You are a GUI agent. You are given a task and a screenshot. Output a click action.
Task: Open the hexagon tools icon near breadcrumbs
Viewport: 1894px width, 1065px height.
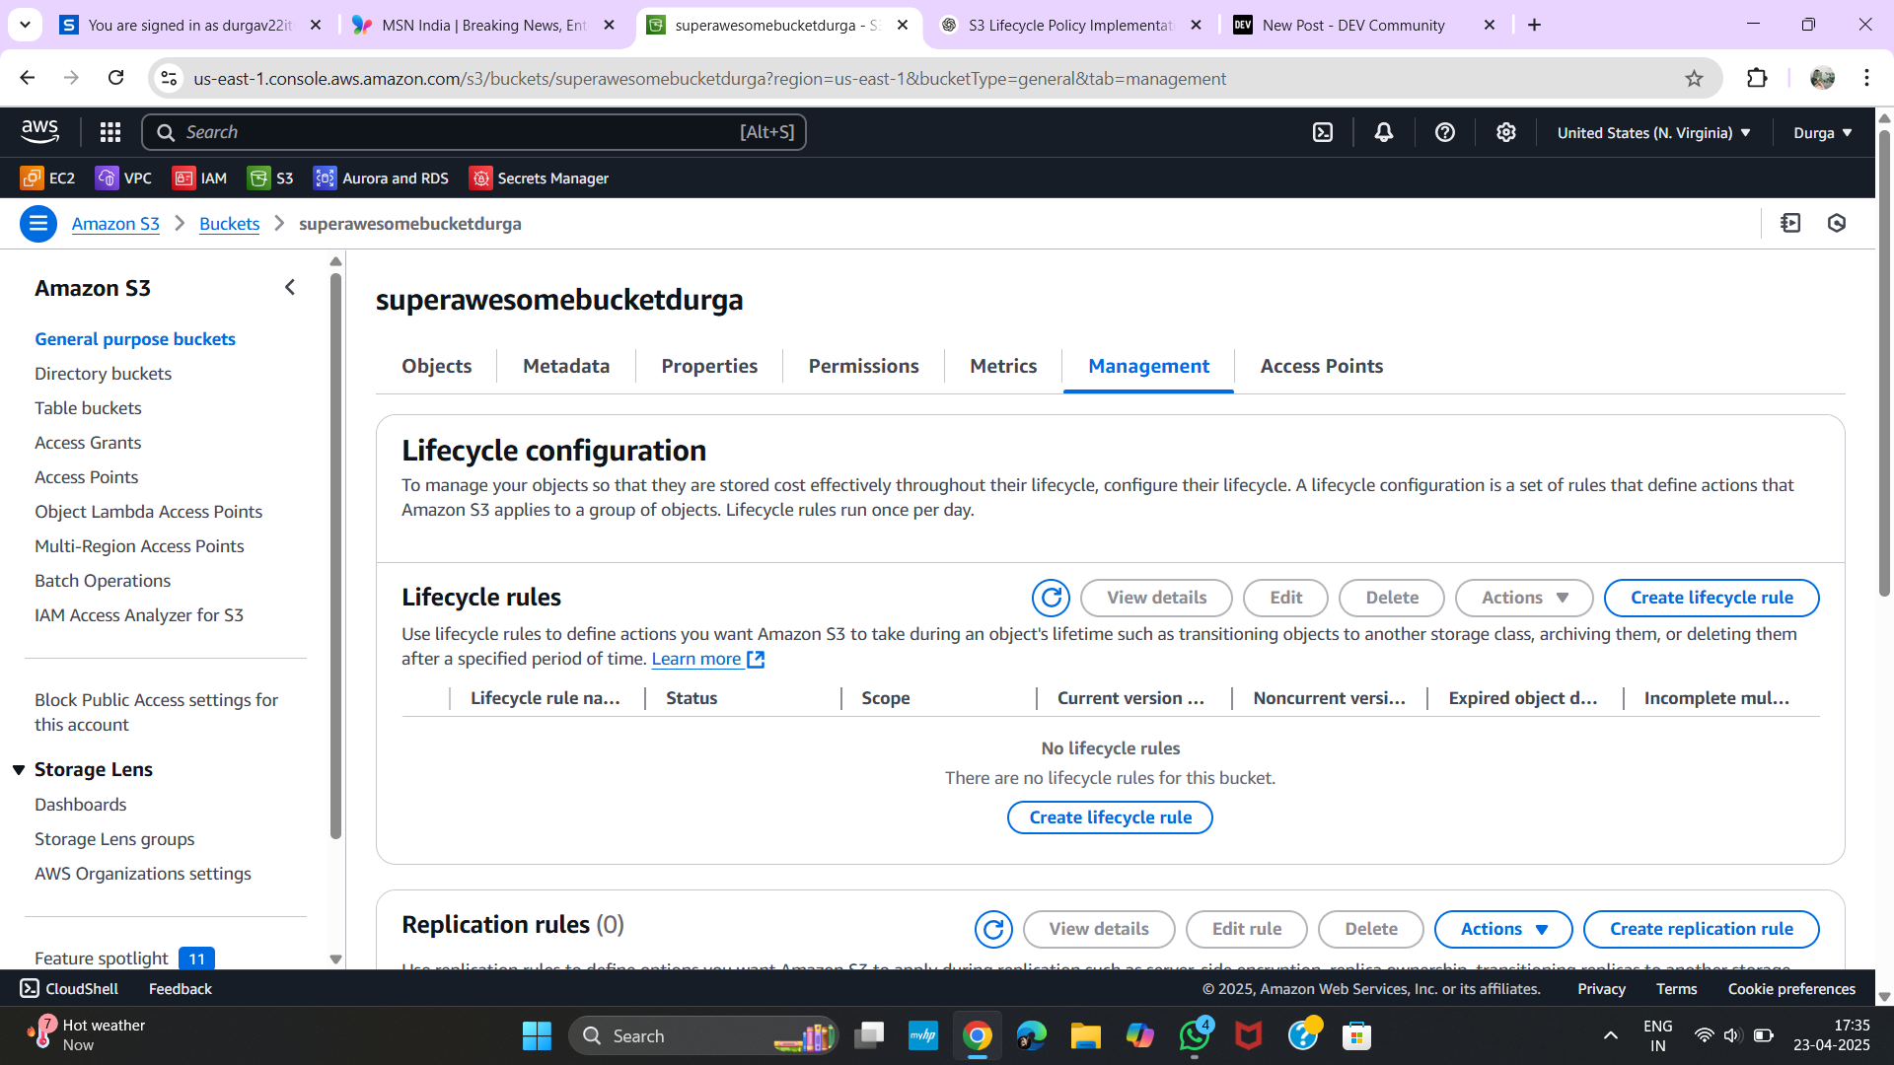coord(1837,224)
